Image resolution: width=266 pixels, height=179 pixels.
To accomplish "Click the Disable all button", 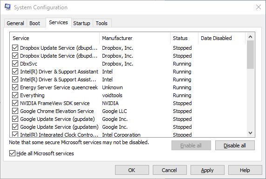I will point(235,146).
